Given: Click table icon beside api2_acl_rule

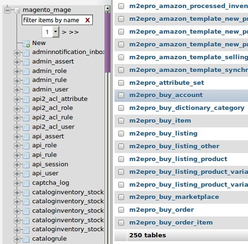Looking at the screenshot, I should coord(26,118).
